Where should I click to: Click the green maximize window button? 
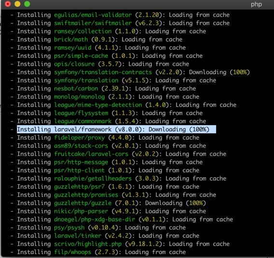[x=27, y=4]
